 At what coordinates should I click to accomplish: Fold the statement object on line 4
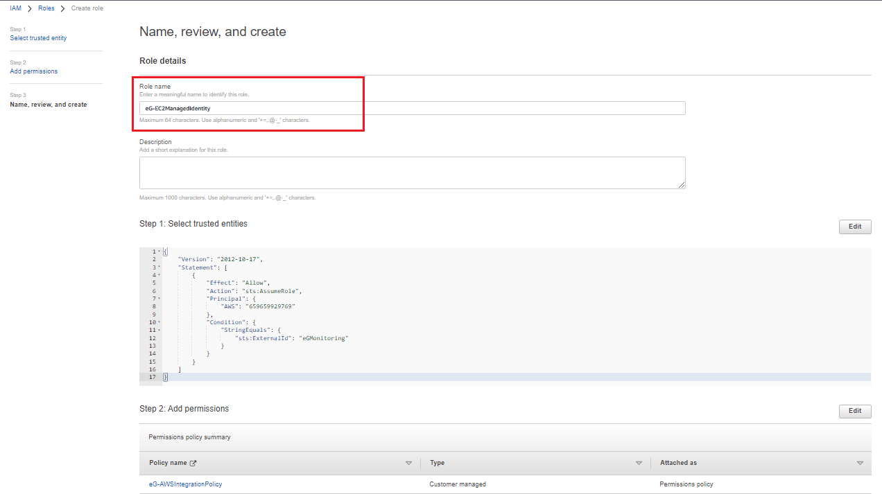[x=159, y=275]
